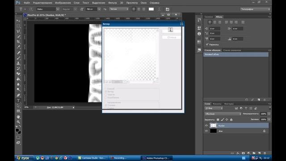Hide the Ruslan layer

click(x=206, y=125)
